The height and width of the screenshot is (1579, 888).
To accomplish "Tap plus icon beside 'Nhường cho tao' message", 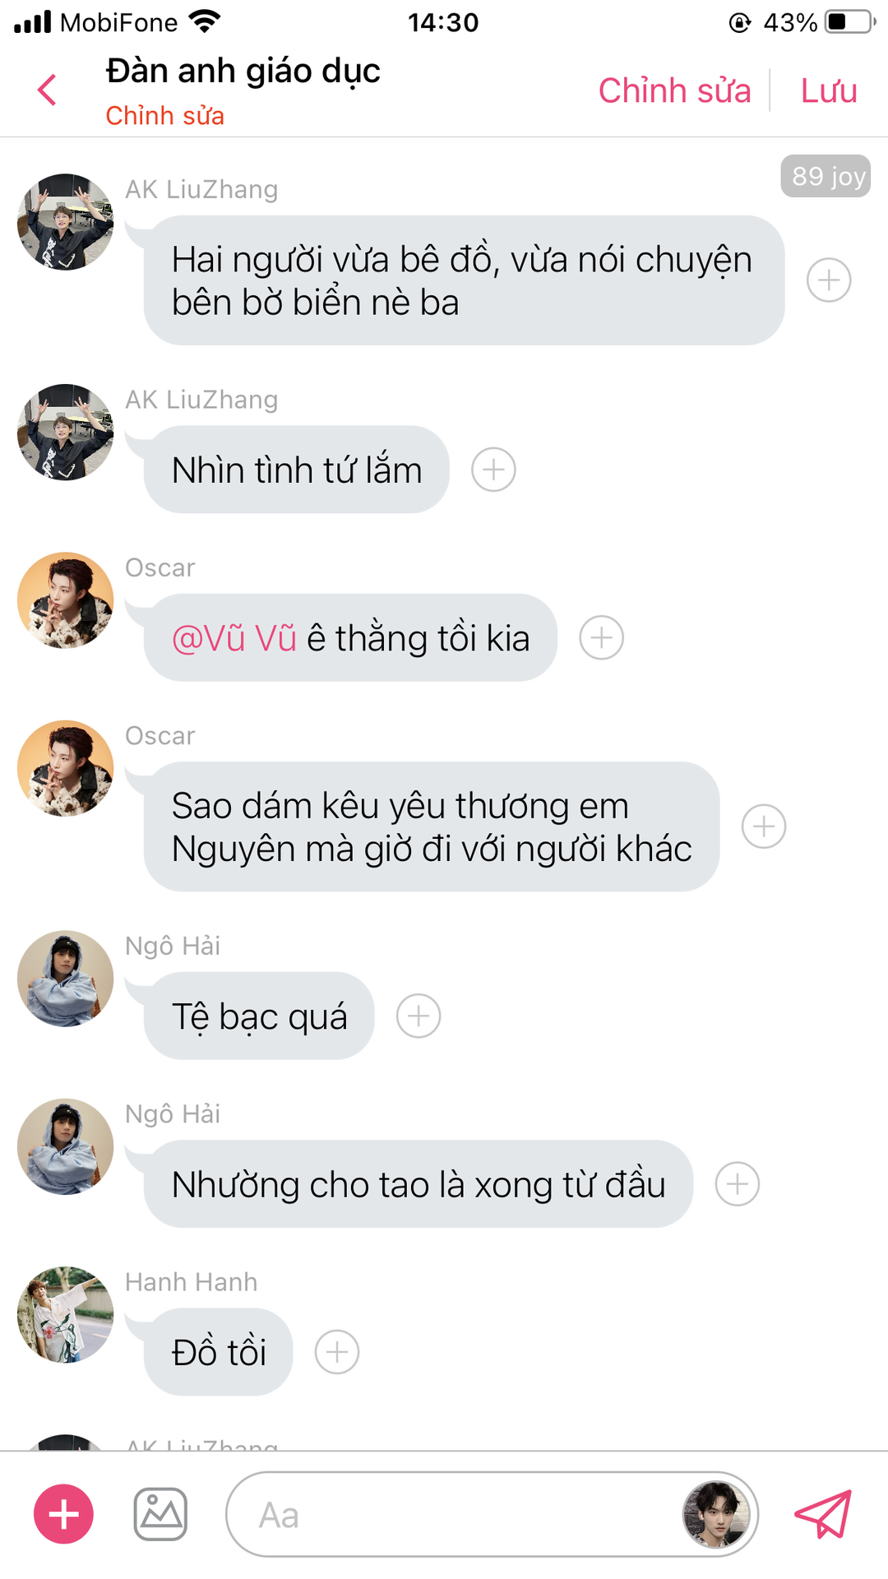I will [738, 1184].
